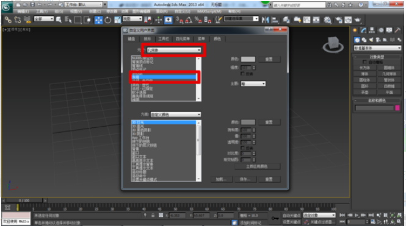
Task: Select the Shapes category in Create panel
Action: click(x=364, y=40)
